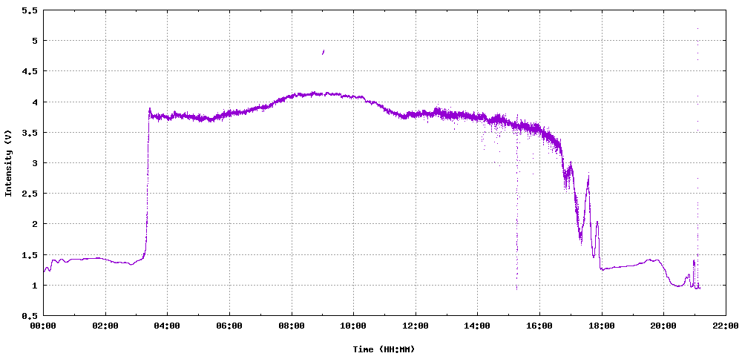Select the 00:00 time tick label
Image resolution: width=742 pixels, height=356 pixels.
(x=43, y=326)
